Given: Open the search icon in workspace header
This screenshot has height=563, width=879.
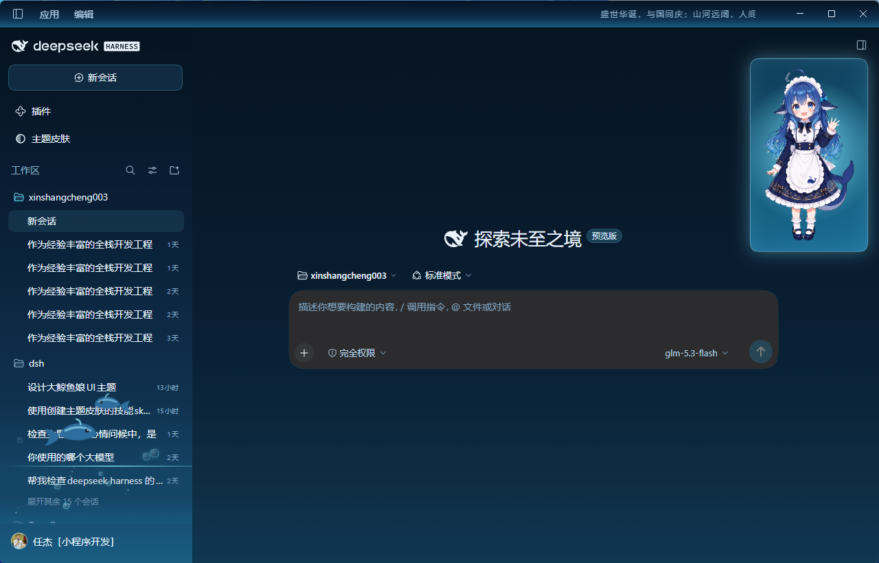Looking at the screenshot, I should [130, 170].
